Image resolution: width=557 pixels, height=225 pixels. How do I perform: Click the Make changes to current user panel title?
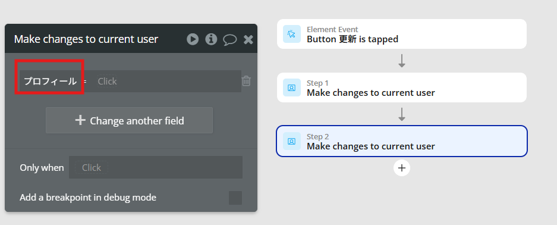click(86, 39)
